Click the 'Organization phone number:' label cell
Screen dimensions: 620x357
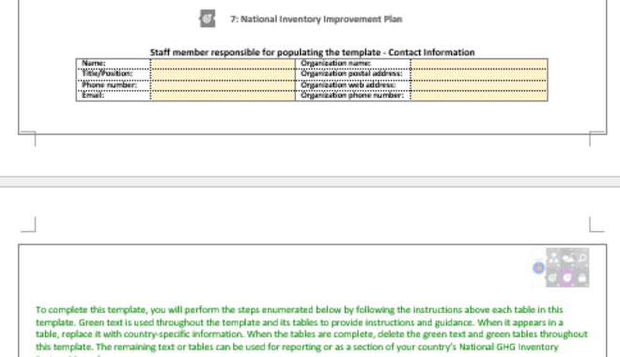pos(352,96)
